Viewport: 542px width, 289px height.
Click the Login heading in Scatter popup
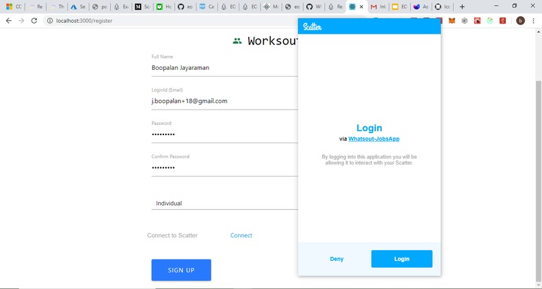pos(369,128)
